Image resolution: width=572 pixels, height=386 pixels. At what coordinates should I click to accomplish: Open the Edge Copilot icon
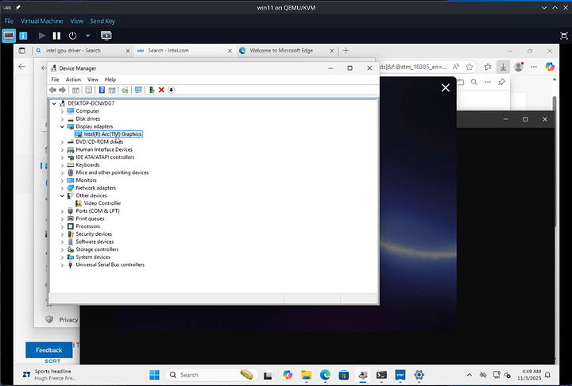click(550, 67)
